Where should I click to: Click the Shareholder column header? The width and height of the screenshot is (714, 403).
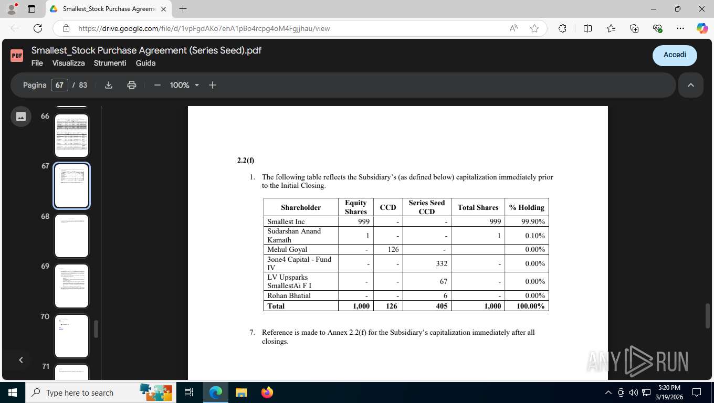[301, 207]
